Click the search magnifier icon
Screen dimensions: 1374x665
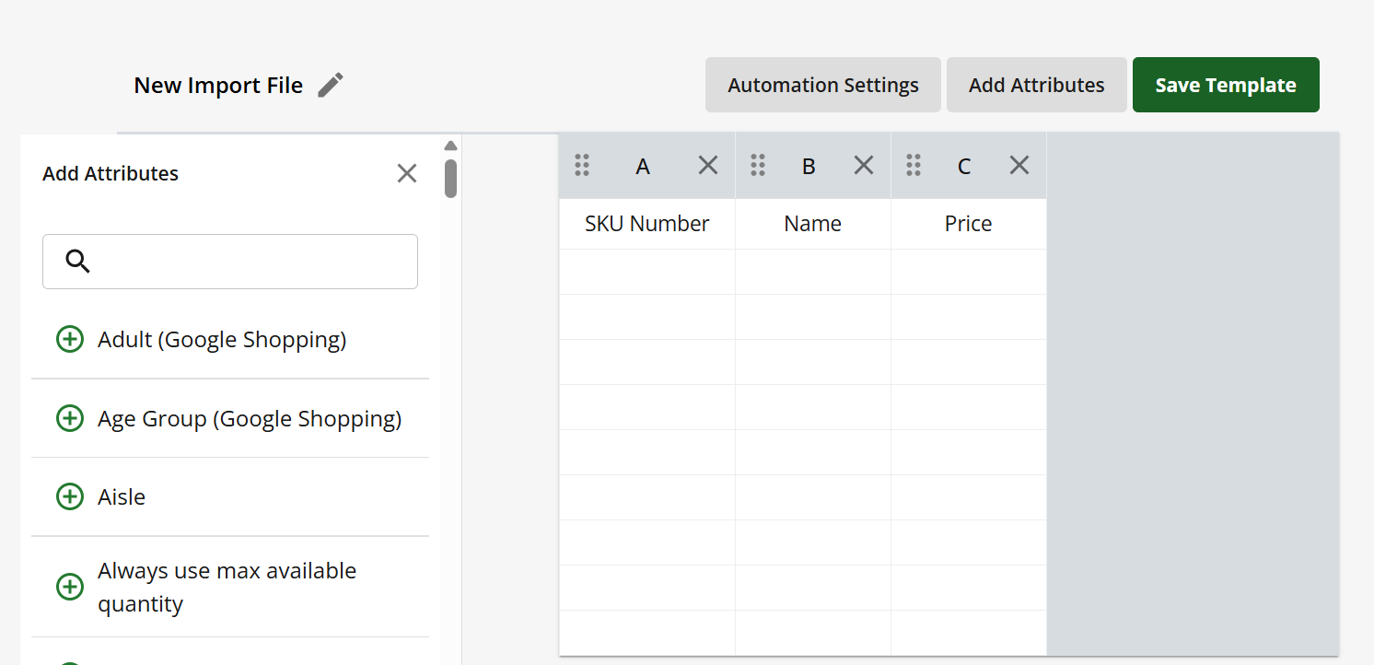tap(78, 262)
